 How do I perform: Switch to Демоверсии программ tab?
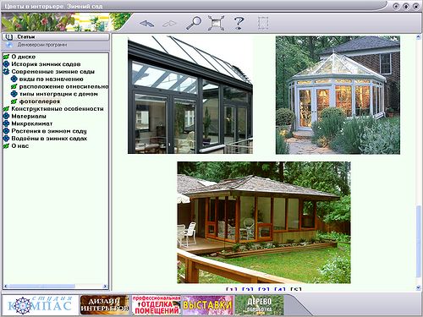56,45
